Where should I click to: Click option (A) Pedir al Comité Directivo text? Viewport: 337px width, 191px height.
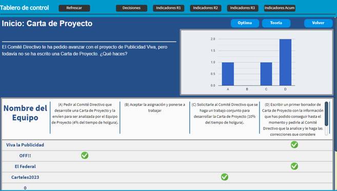[85, 114]
